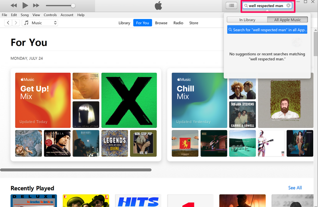
Task: Go forward with the right arrow
Action: (16, 23)
